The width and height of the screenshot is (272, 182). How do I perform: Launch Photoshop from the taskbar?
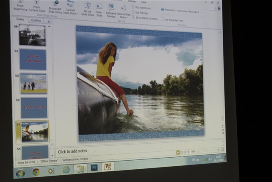point(94,167)
